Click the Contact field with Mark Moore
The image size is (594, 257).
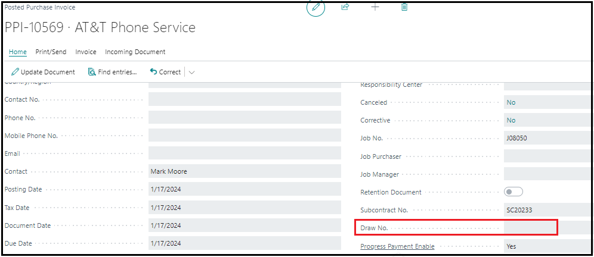pyautogui.click(x=244, y=171)
